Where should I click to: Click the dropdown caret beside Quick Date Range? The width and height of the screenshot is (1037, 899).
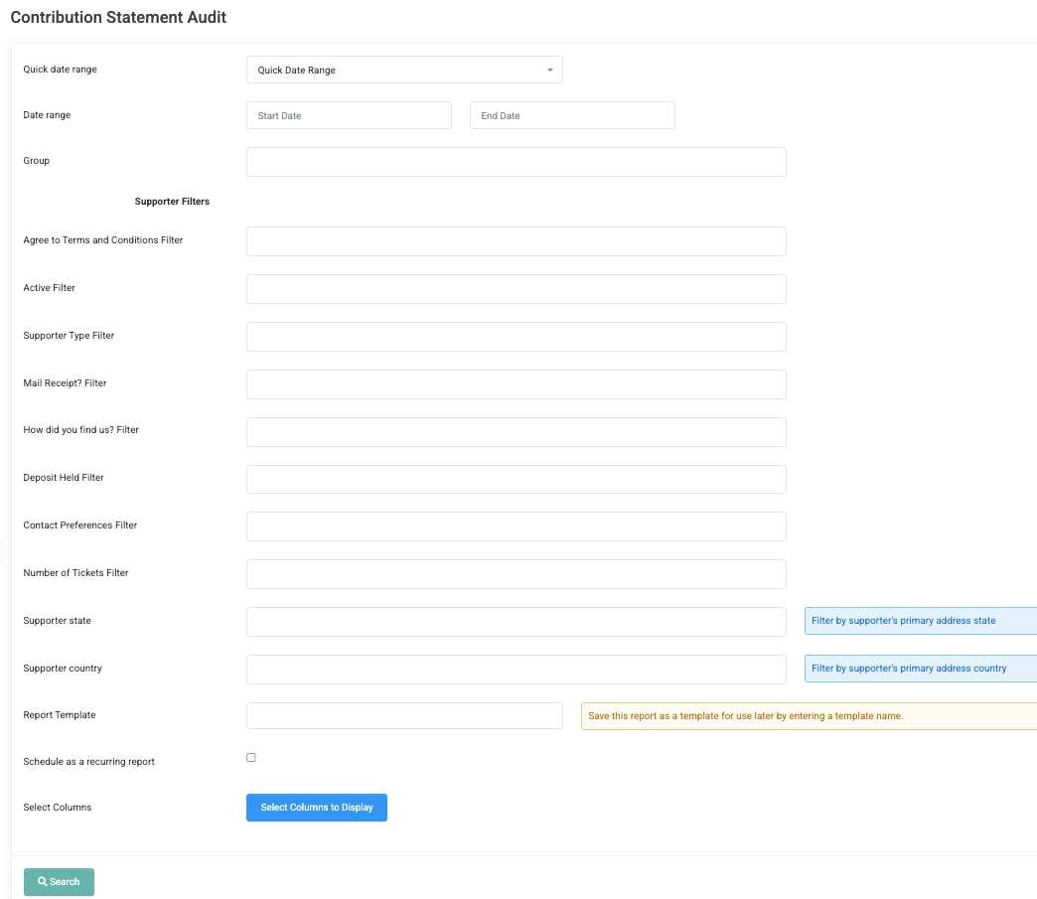pyautogui.click(x=549, y=70)
